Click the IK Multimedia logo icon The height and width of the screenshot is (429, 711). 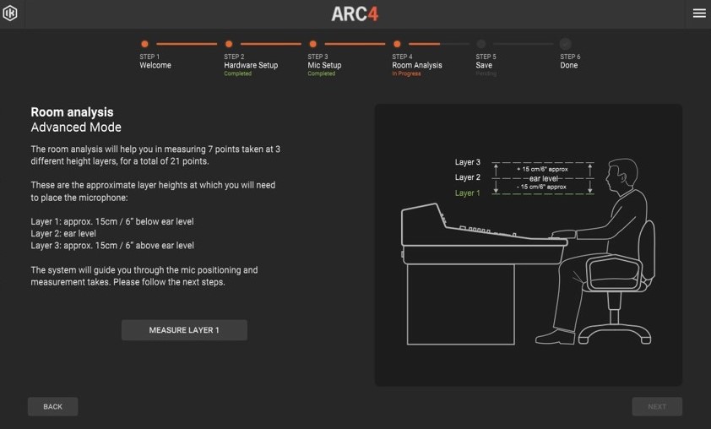[x=10, y=14]
